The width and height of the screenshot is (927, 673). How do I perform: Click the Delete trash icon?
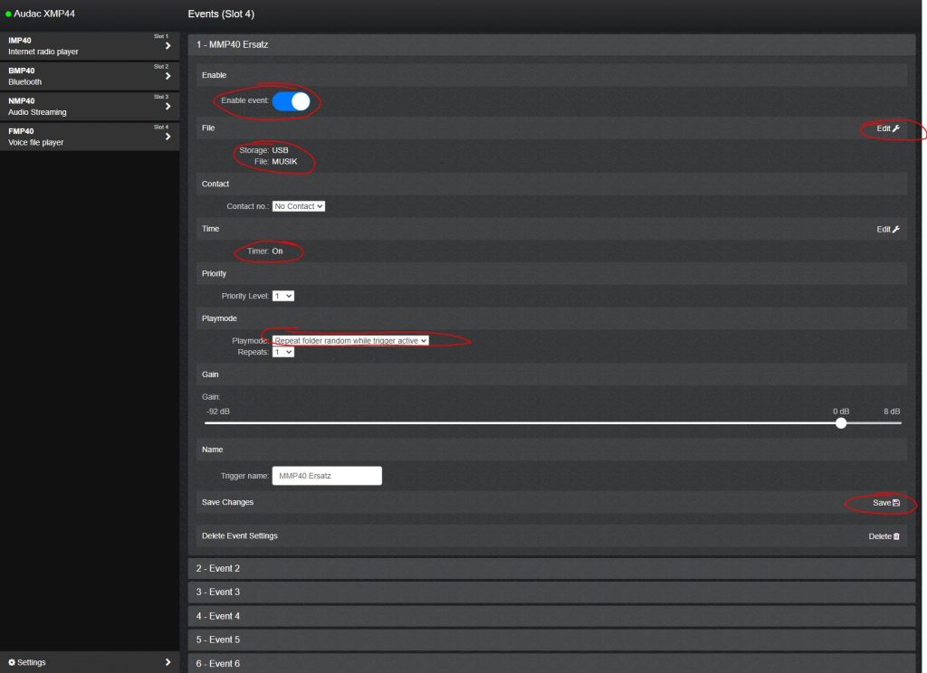pos(896,536)
